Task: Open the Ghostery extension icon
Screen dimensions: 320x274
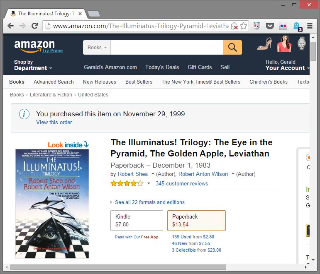Action: tap(297, 26)
